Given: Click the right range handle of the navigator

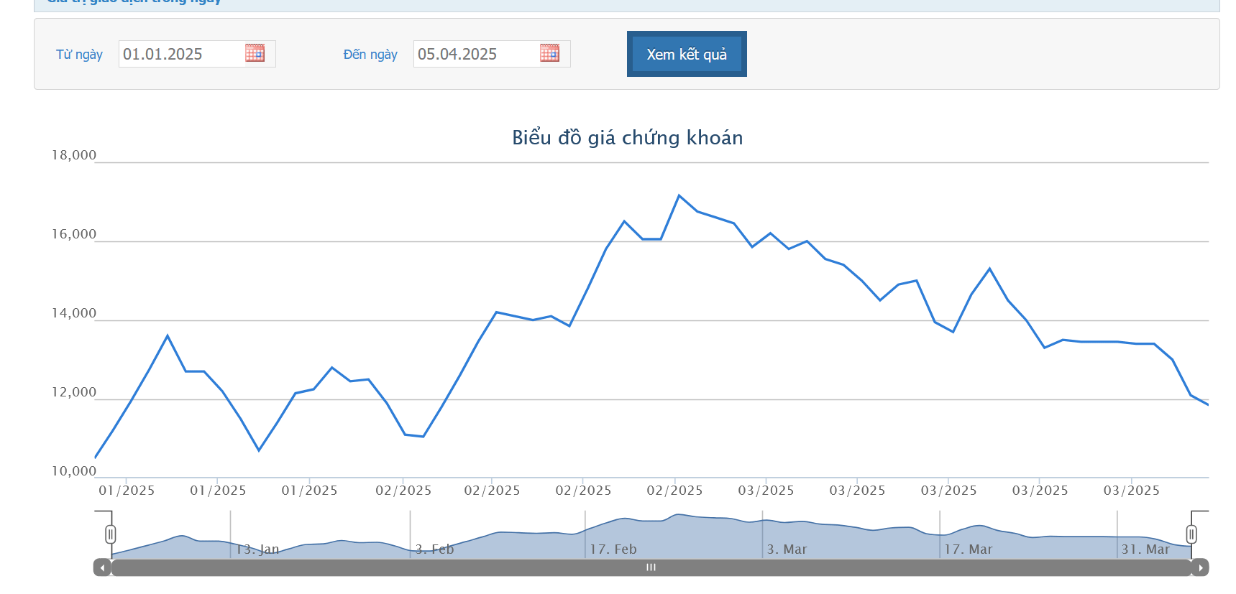Looking at the screenshot, I should click(x=1191, y=534).
